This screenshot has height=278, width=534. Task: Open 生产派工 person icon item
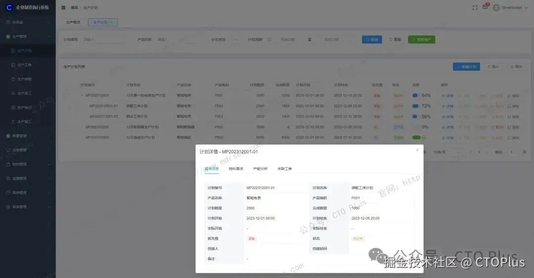[x=13, y=93]
